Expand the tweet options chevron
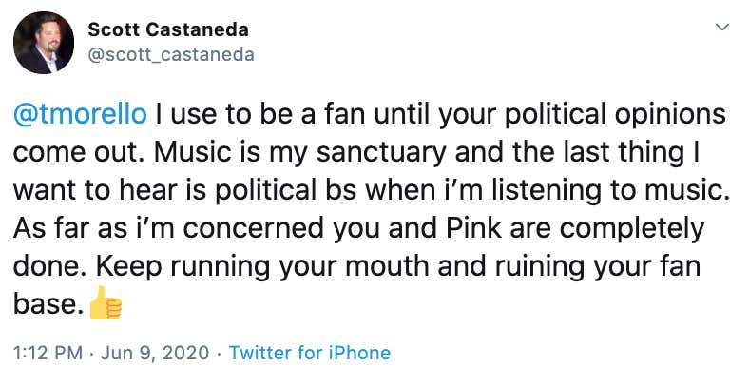730x367 pixels. 722,28
